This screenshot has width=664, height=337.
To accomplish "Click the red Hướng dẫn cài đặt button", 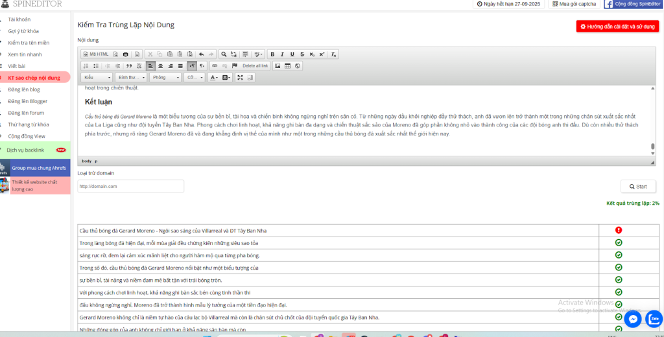I will (x=617, y=27).
